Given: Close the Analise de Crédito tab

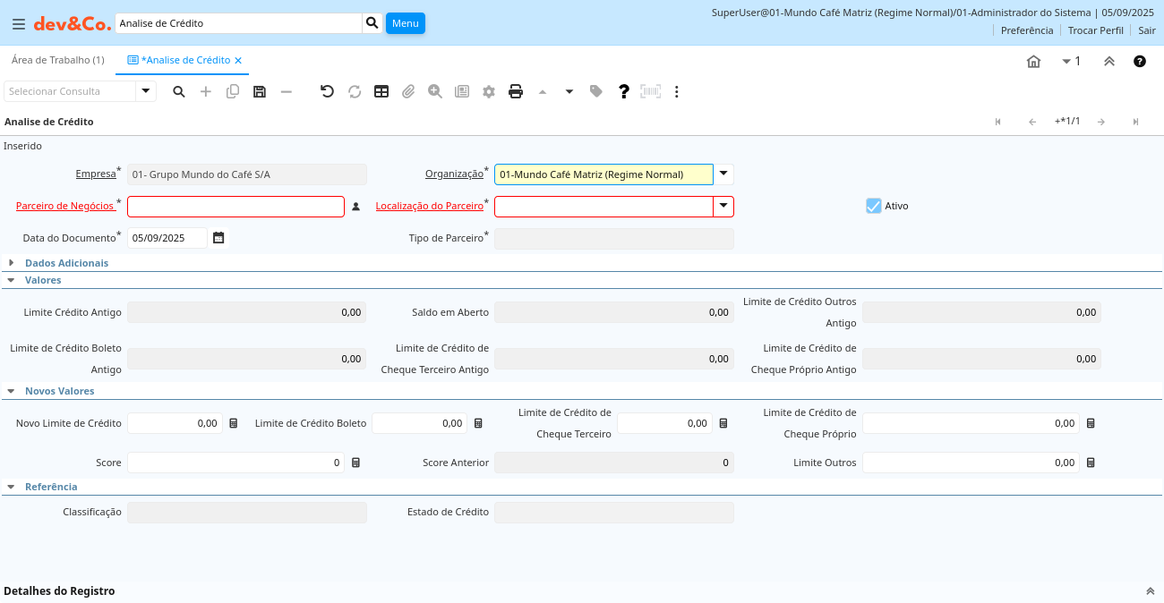Looking at the screenshot, I should click(238, 61).
